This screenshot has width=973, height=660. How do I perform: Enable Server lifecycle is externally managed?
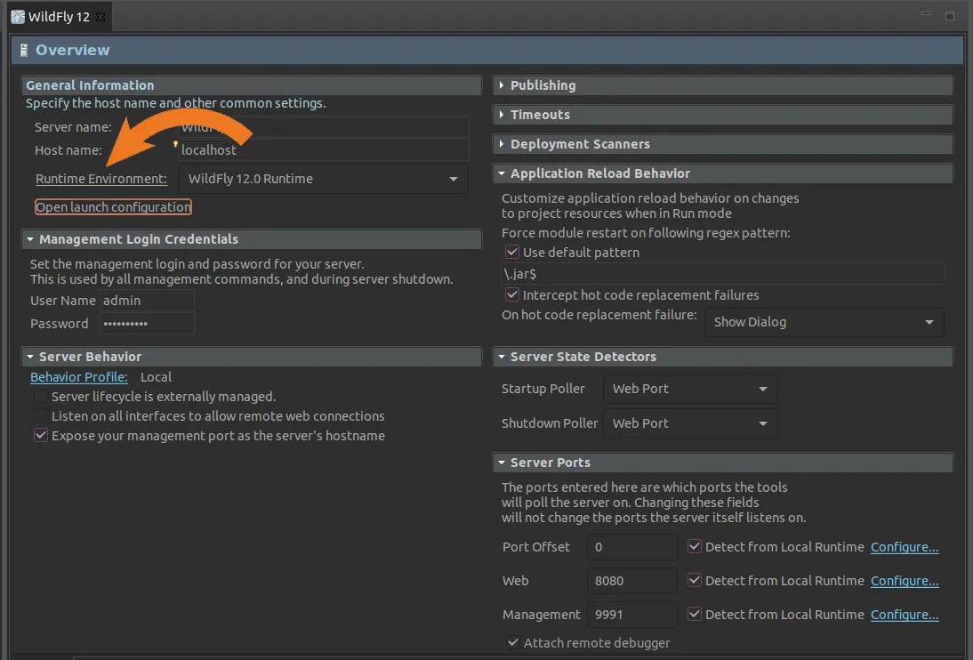[41, 397]
